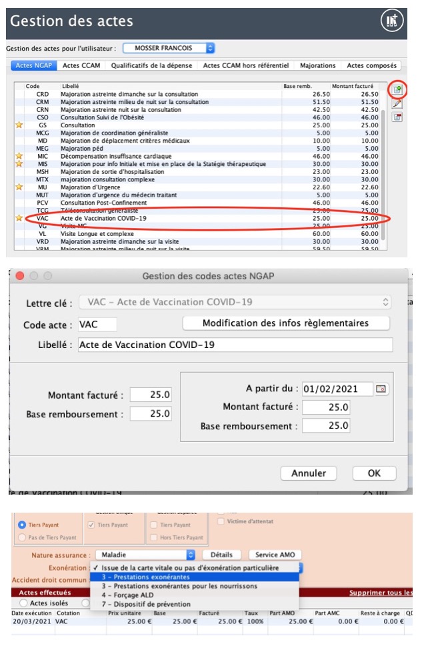Screen dimensions: 422x648
Task: Open the Actes composés tab
Action: pos(371,65)
